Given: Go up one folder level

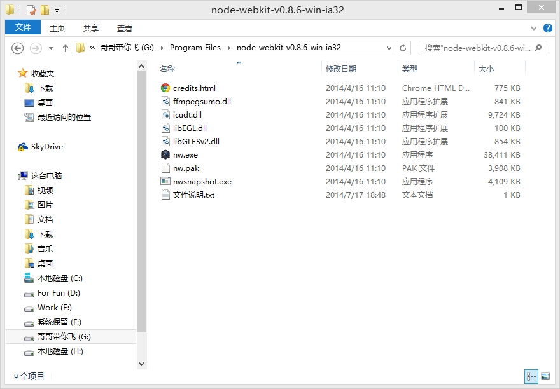Looking at the screenshot, I should (x=66, y=48).
